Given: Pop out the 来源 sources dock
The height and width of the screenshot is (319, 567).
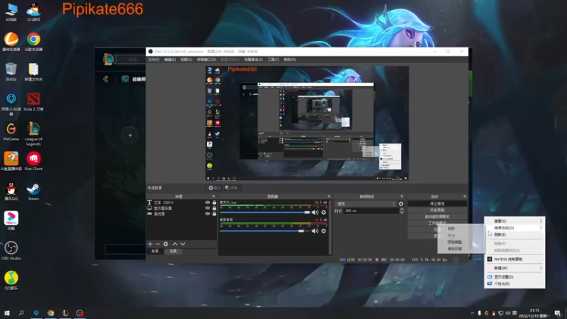Looking at the screenshot, I should click(x=213, y=196).
